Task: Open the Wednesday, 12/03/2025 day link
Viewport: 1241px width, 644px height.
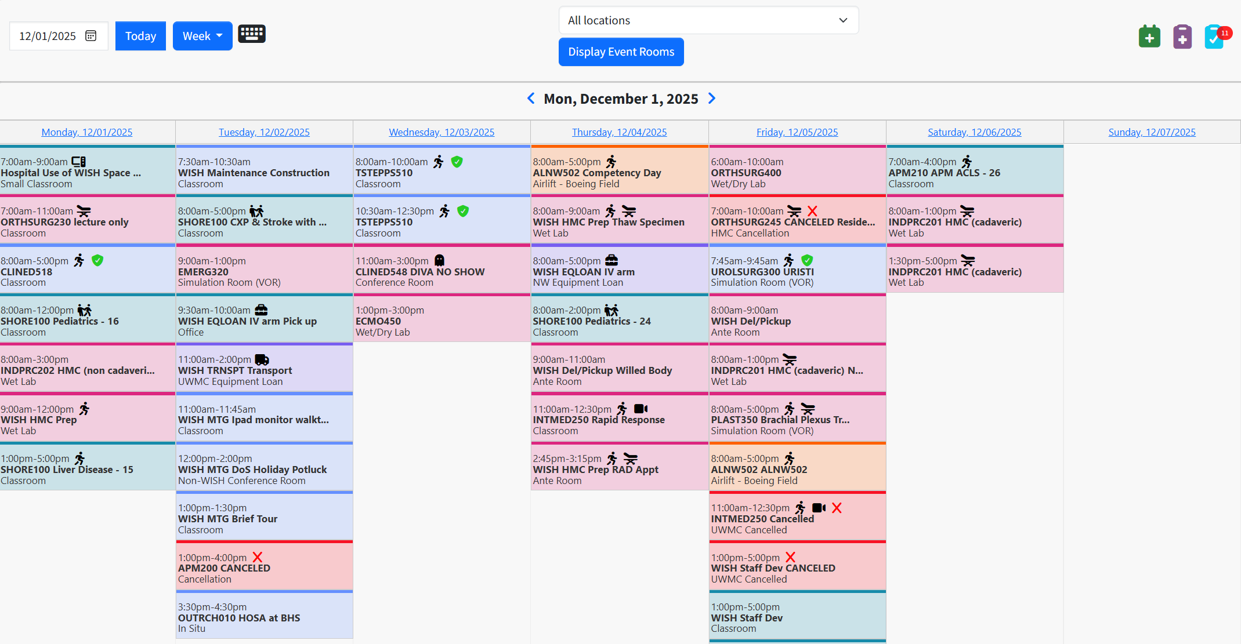Action: pos(442,132)
